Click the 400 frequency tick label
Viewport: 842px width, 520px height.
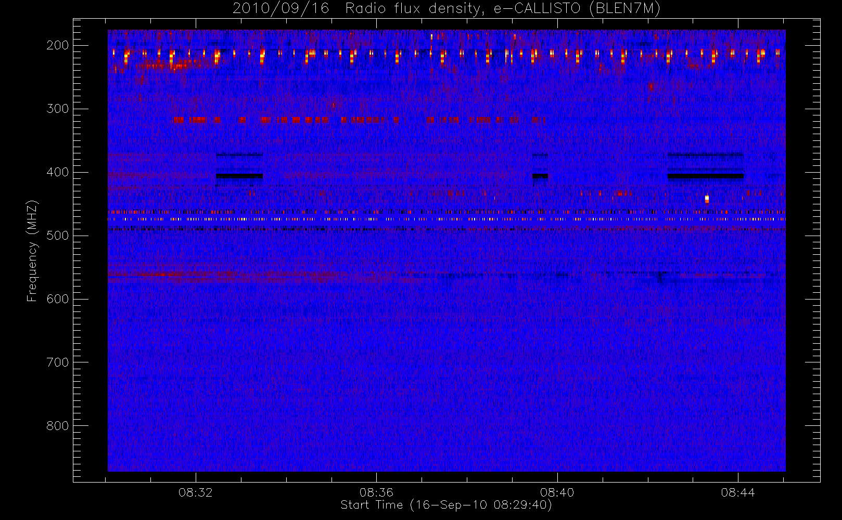point(58,172)
